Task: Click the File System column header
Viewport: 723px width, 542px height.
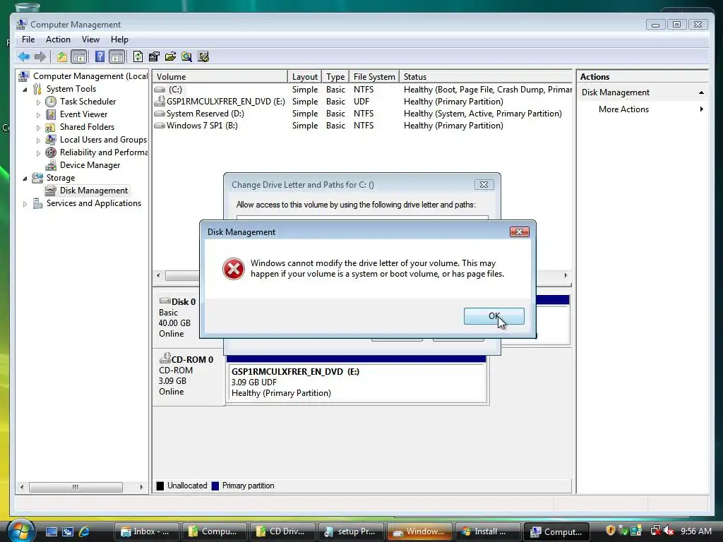Action: [374, 76]
